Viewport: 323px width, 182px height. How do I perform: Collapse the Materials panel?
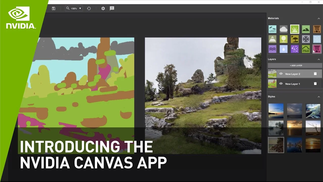(319, 18)
